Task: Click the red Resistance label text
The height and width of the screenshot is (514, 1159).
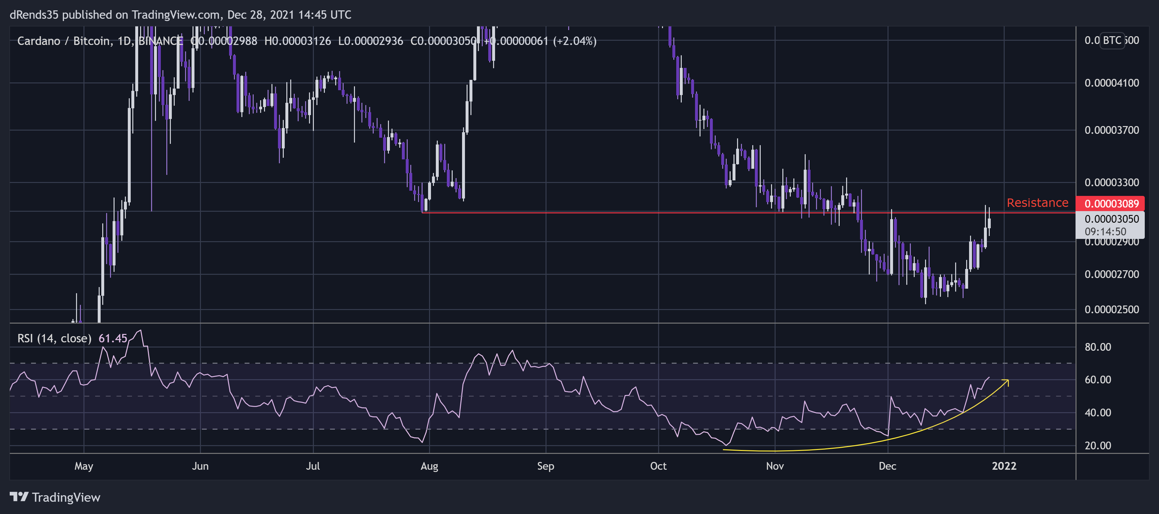Action: pyautogui.click(x=1037, y=203)
